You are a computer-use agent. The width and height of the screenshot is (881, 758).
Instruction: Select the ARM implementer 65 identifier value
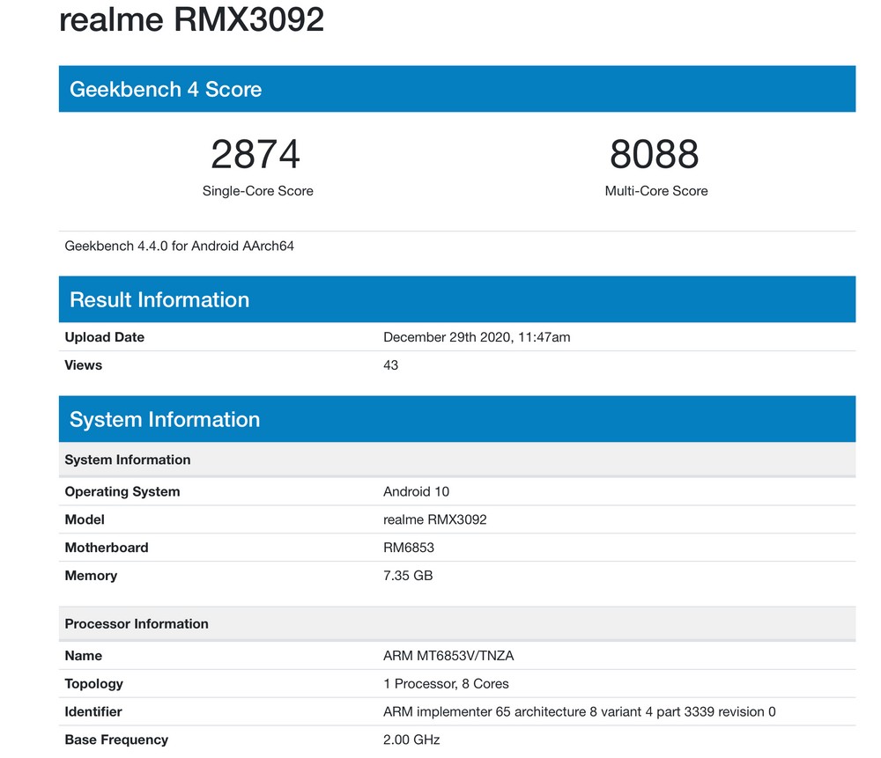coord(580,711)
